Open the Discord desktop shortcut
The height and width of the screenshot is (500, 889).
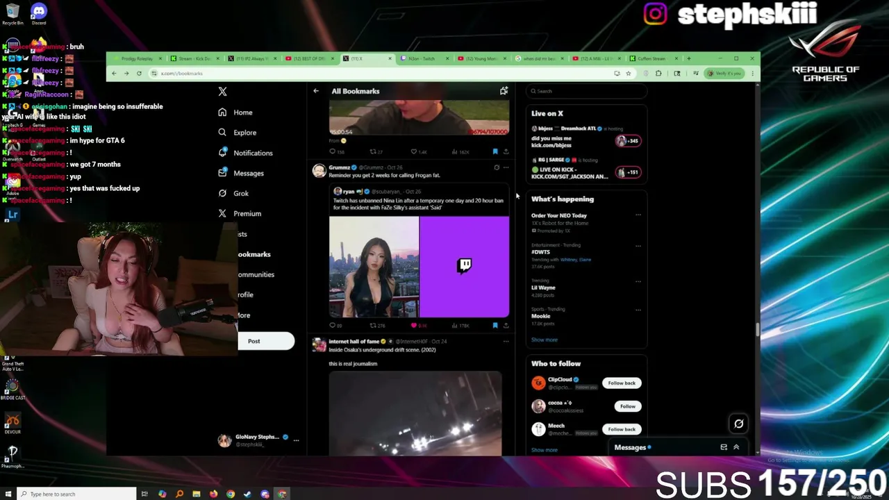(x=39, y=13)
